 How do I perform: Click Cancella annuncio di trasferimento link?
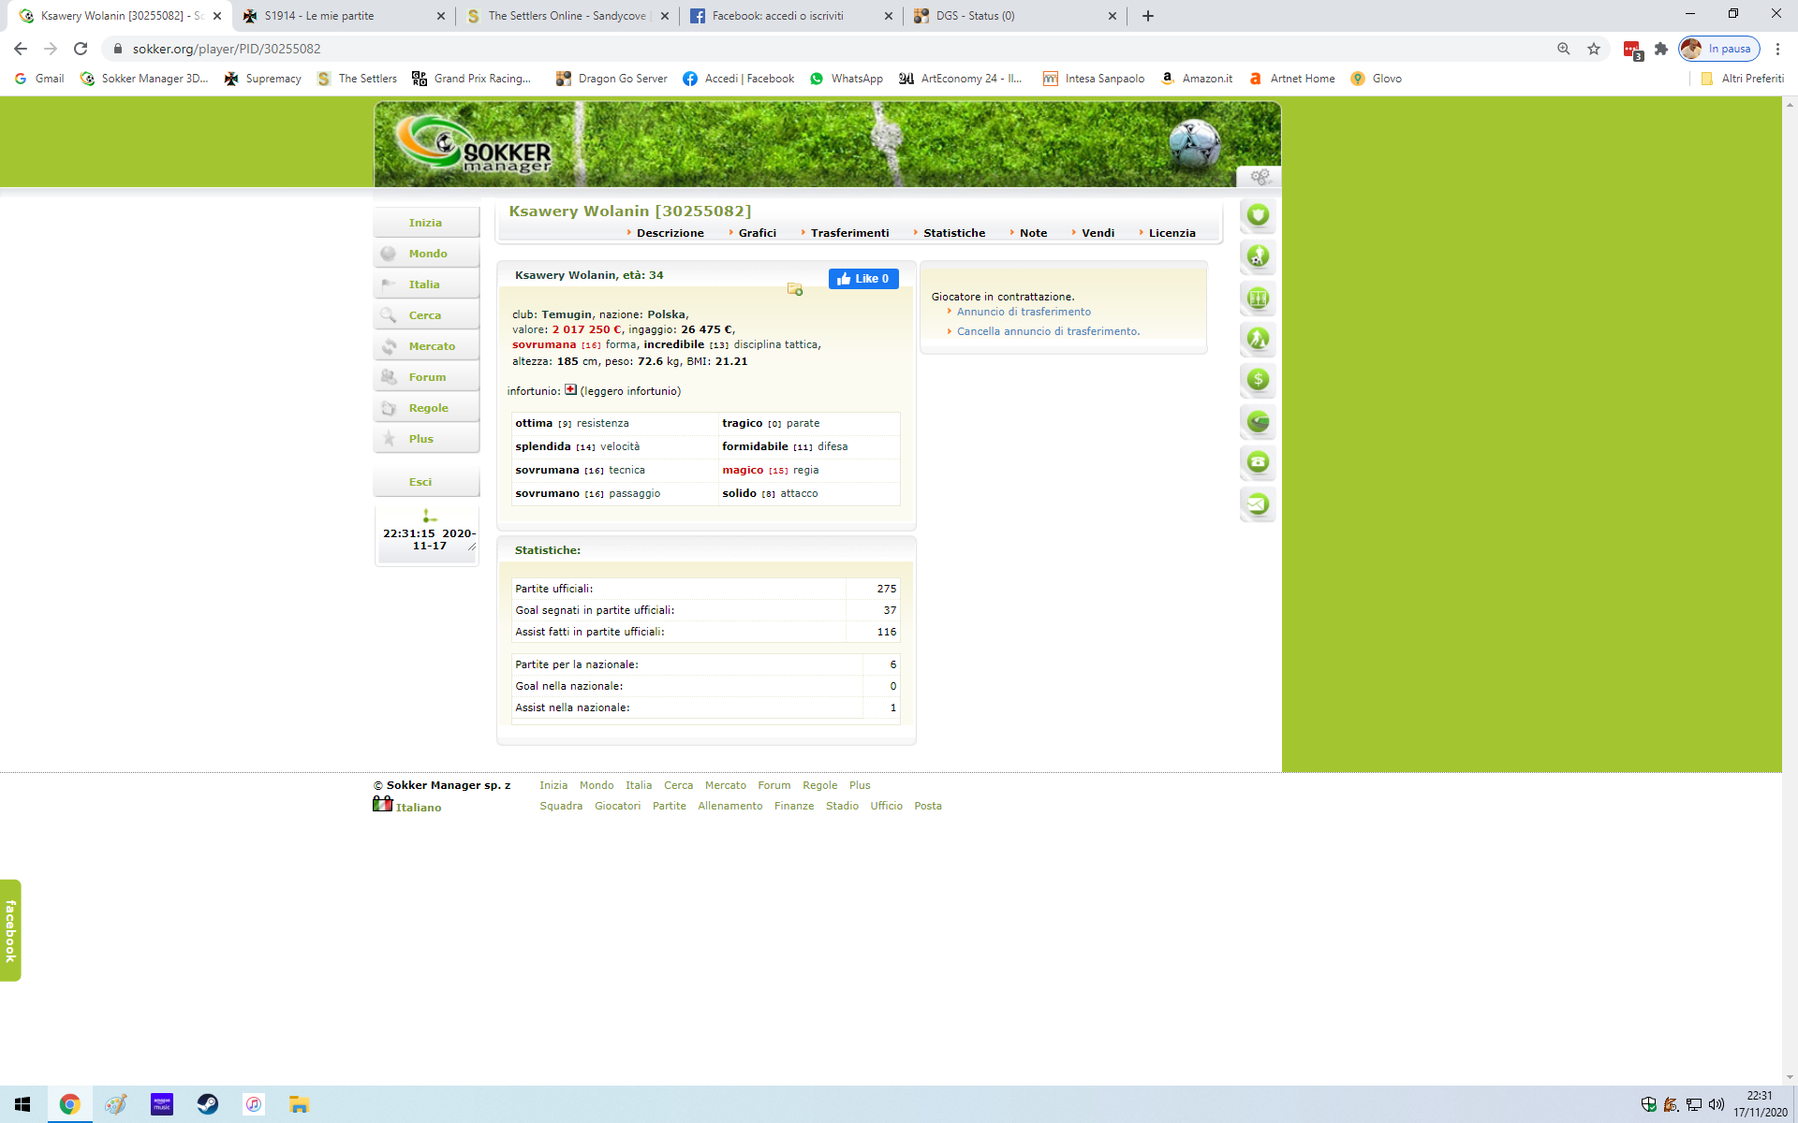click(1047, 331)
